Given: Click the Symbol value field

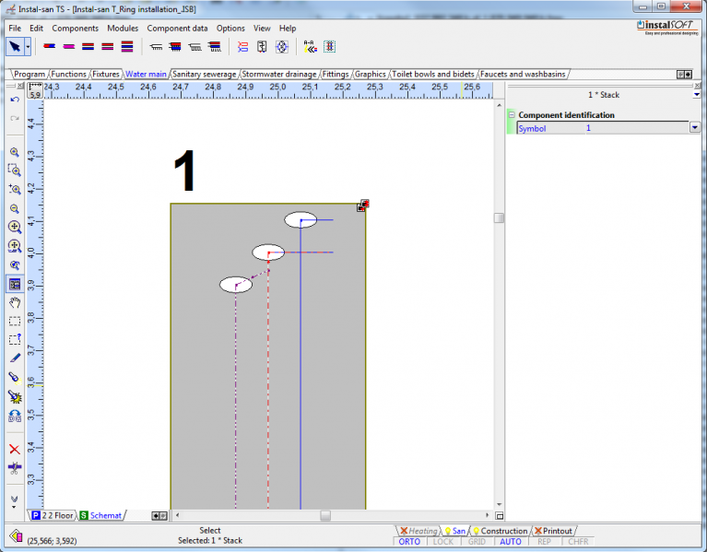Looking at the screenshot, I should pos(636,128).
